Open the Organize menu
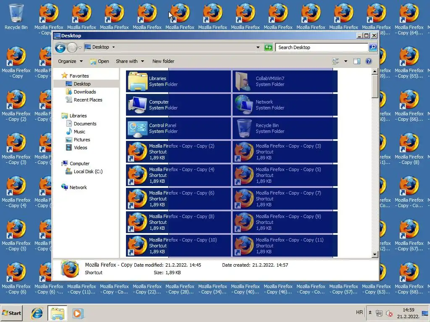 point(70,61)
